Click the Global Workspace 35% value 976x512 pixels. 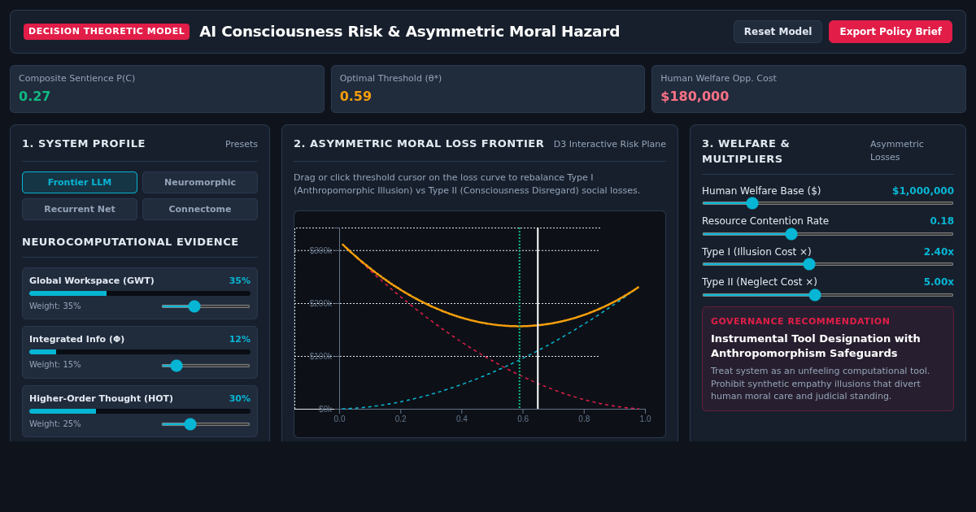(240, 281)
